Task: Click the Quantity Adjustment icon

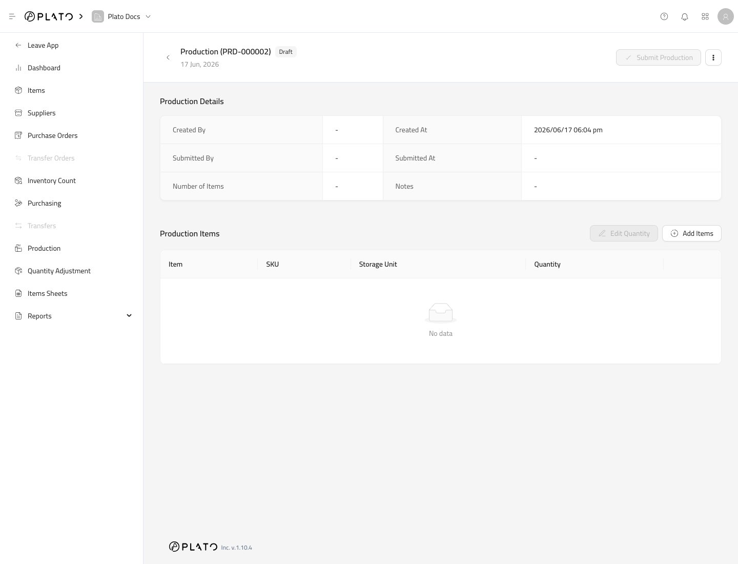Action: click(18, 271)
